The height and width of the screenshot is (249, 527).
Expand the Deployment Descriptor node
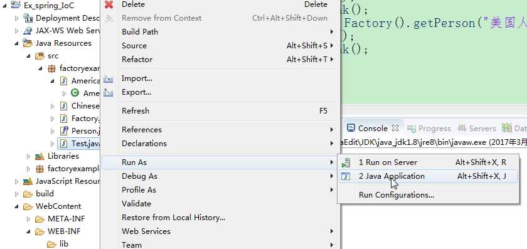pyautogui.click(x=16, y=18)
